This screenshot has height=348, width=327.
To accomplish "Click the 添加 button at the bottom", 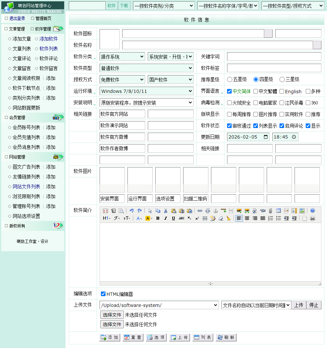I will click(x=110, y=337).
